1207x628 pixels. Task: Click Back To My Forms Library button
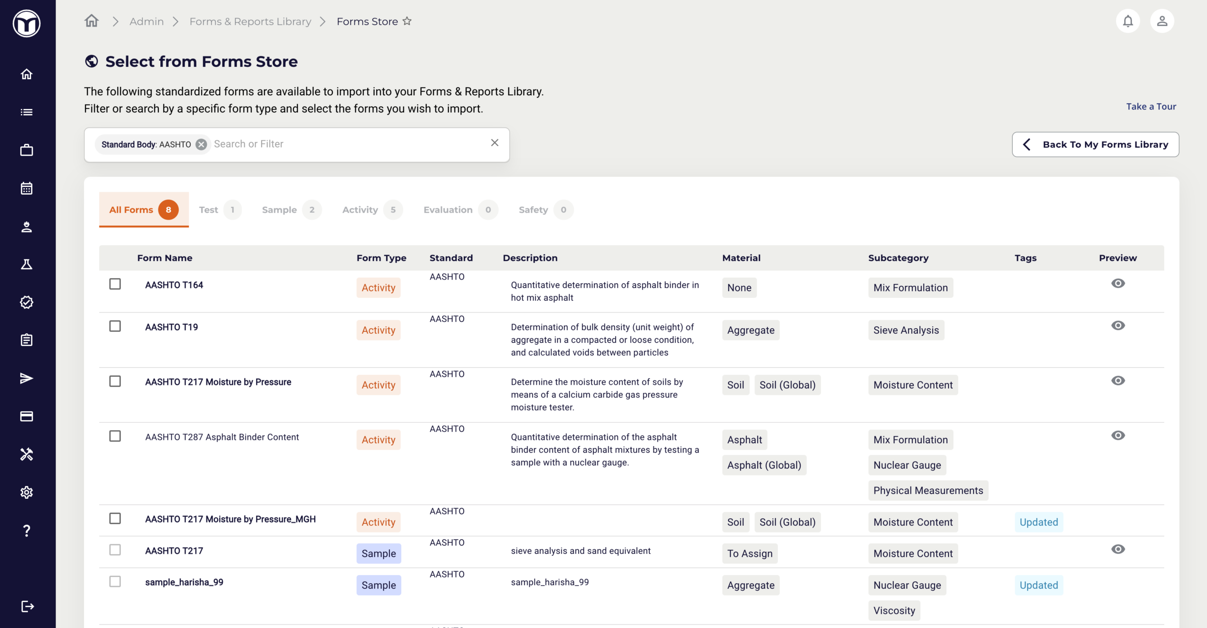pyautogui.click(x=1095, y=144)
